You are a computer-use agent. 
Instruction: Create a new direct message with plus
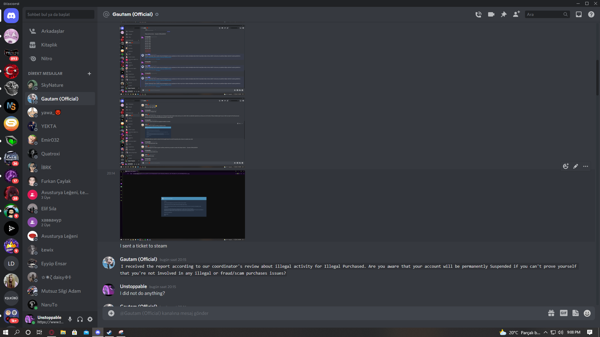pos(89,74)
